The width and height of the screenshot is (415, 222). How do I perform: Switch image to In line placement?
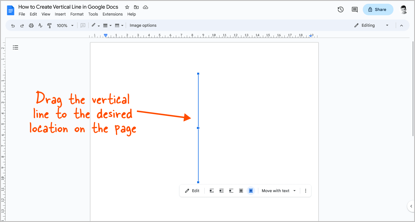tap(212, 190)
